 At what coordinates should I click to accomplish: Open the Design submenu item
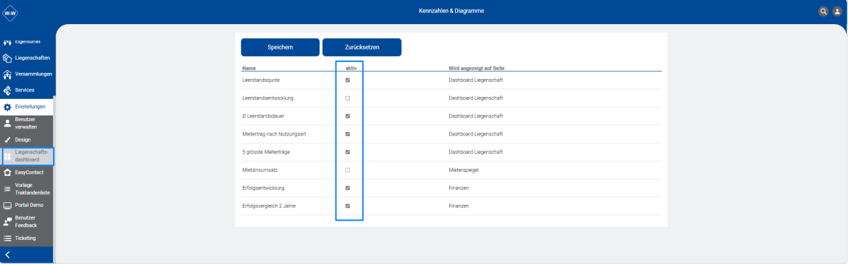[x=23, y=140]
